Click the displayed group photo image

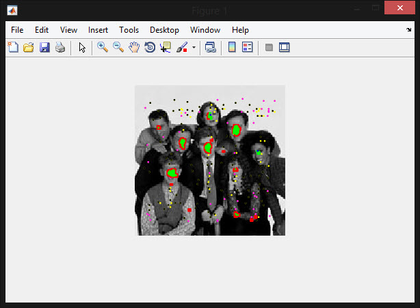click(210, 160)
